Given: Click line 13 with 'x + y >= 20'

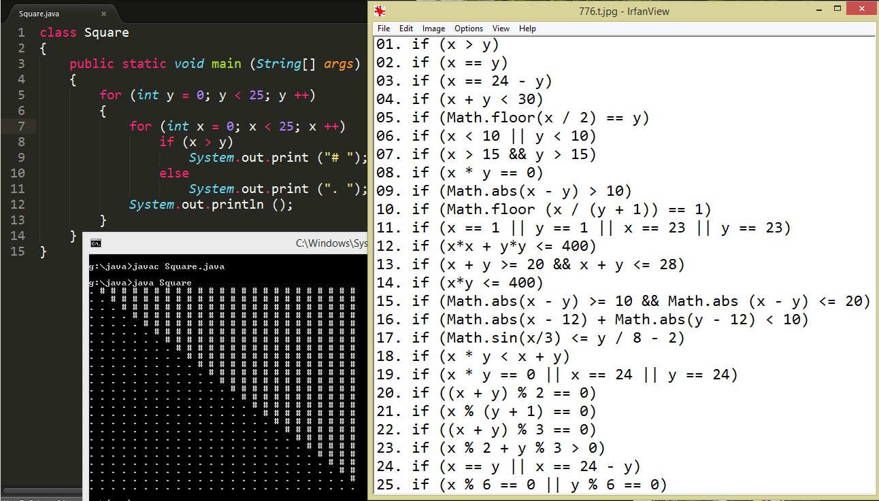Looking at the screenshot, I should [531, 264].
